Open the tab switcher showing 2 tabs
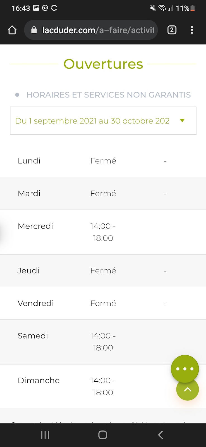Screen dimensions: 206x447 172,30
